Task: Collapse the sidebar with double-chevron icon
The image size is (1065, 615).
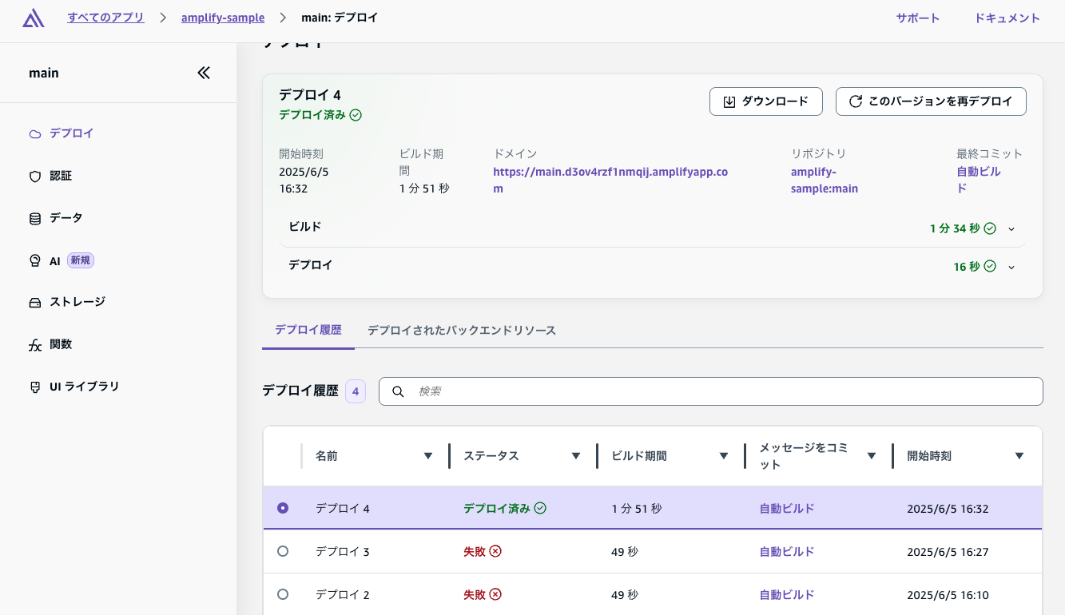Action: [x=204, y=73]
